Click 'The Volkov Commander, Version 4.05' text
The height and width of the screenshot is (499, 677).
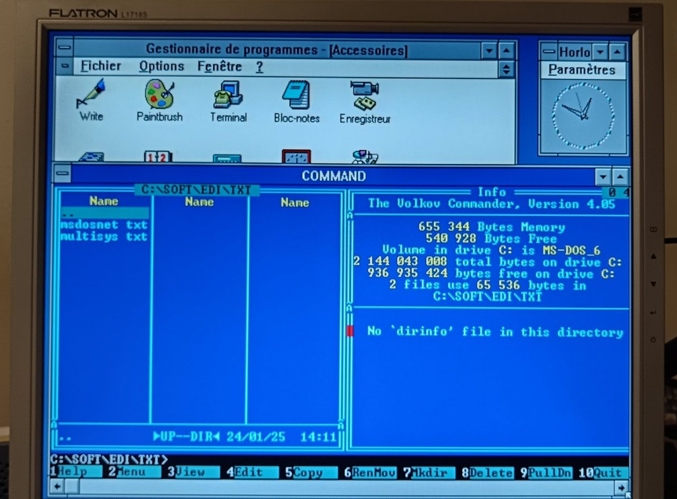click(491, 204)
